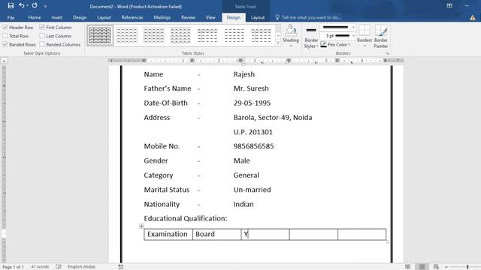Screen dimensions: 481x270
Task: Switch to Print Layout view
Action: pos(422,267)
